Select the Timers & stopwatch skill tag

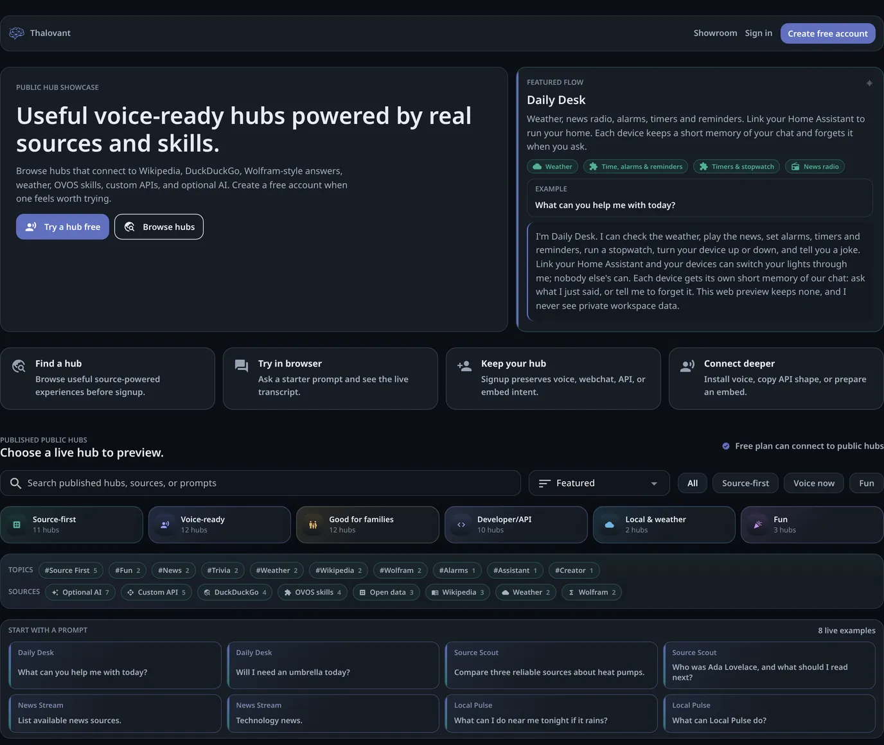736,166
